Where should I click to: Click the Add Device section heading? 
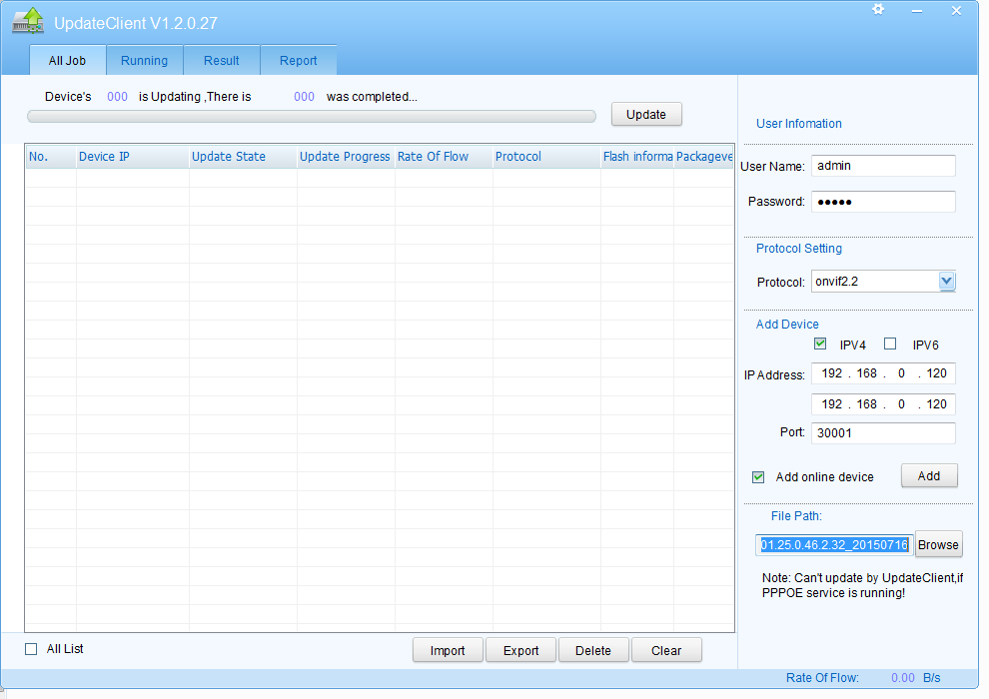point(787,324)
